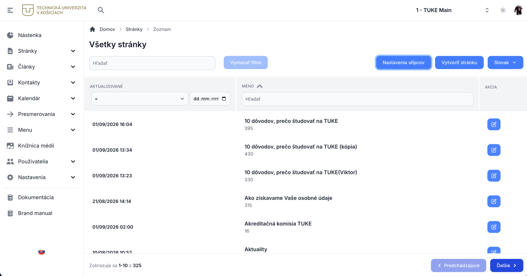Screen dimensions: 527x276
Task: Open Knižnica médií in sidebar
Action: tap(42, 146)
